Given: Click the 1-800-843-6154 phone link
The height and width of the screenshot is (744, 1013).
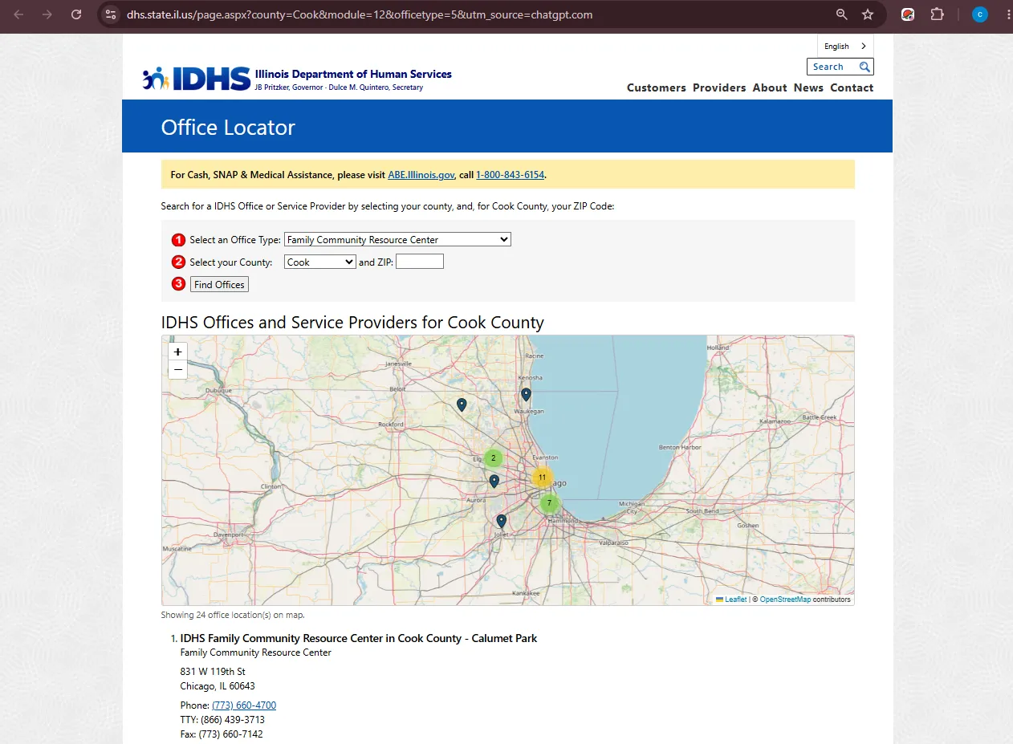Looking at the screenshot, I should 510,174.
